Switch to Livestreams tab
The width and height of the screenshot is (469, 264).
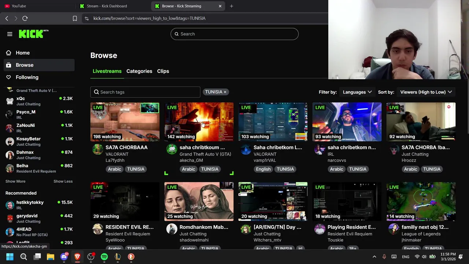[107, 71]
